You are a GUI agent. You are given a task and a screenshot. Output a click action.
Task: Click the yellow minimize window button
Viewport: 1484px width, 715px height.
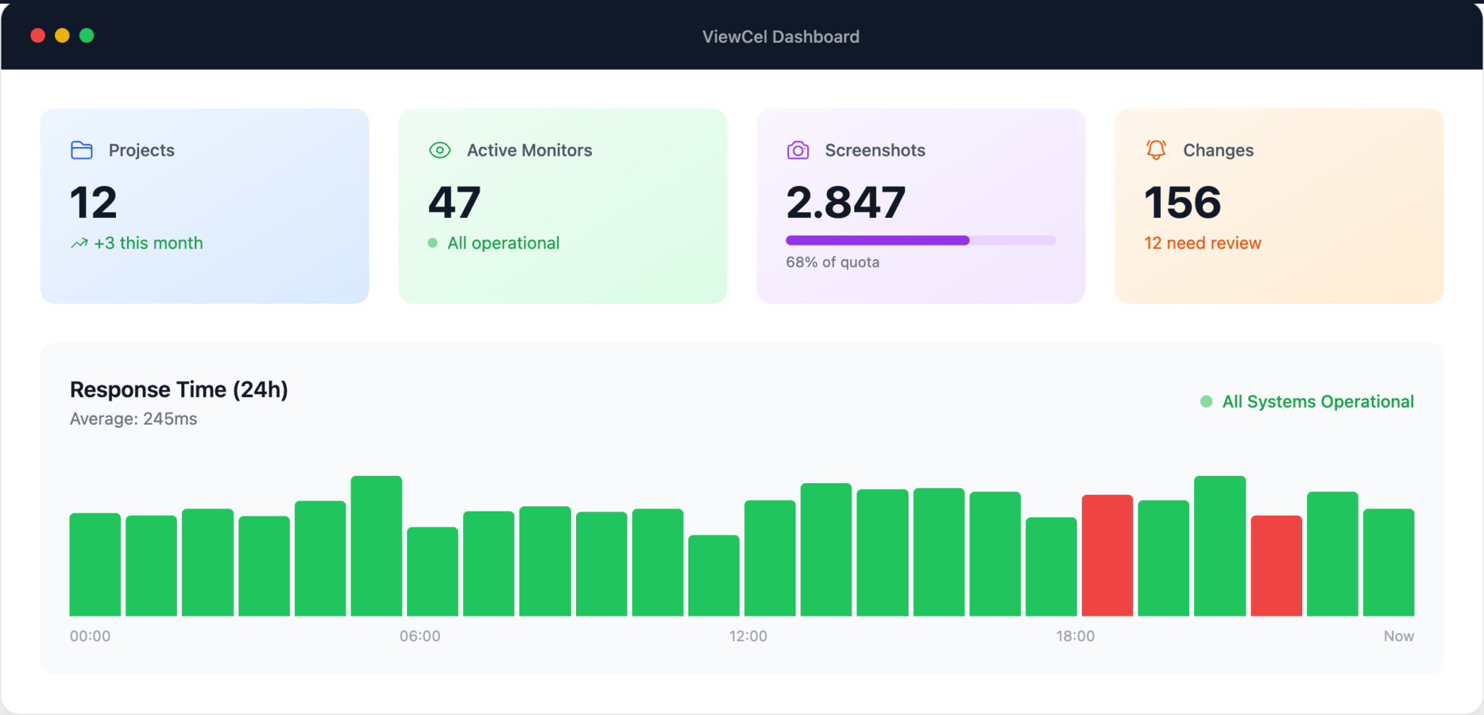[62, 35]
